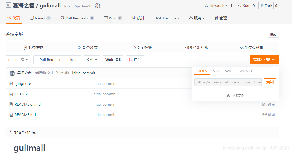
Task: Open the Initial commit message for .gitignore
Action: tap(104, 83)
